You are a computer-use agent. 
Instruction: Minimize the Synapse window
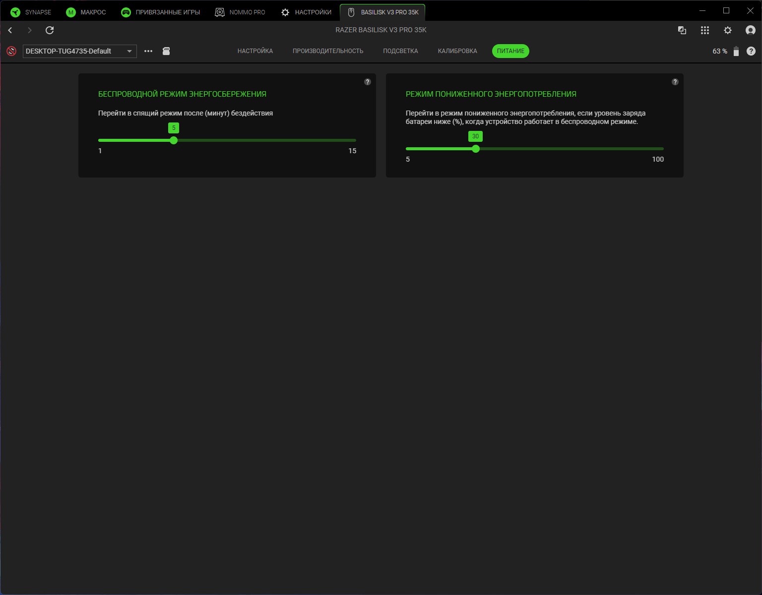click(x=702, y=10)
